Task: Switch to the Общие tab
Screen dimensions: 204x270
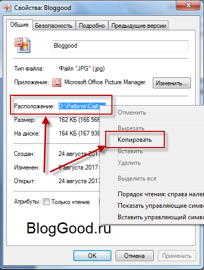Action: tap(19, 25)
